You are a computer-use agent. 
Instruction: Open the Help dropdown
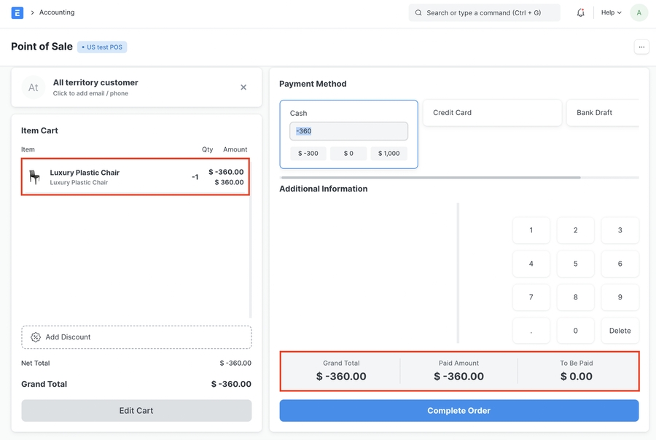pos(611,12)
